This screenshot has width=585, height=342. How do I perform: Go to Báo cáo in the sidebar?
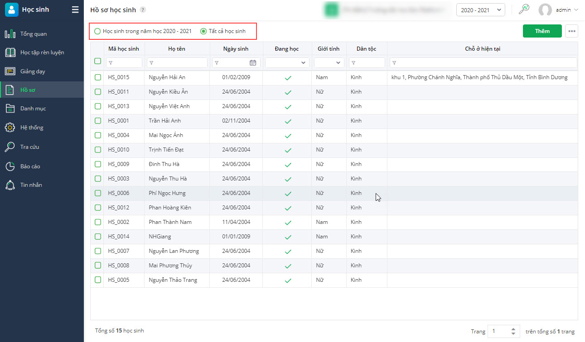click(x=30, y=166)
